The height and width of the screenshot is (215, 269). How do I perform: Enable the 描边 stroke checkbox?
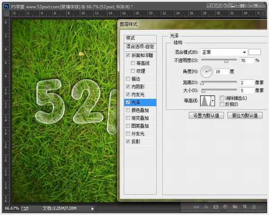tap(128, 79)
